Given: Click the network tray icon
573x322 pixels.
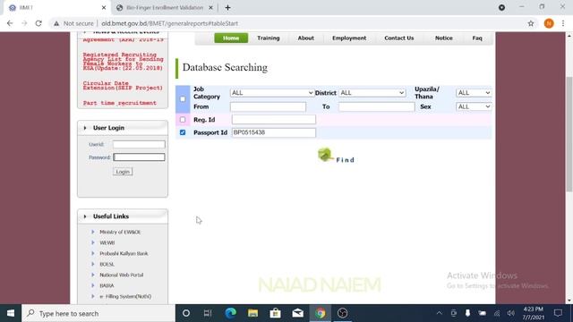Looking at the screenshot, I should pyautogui.click(x=497, y=313).
